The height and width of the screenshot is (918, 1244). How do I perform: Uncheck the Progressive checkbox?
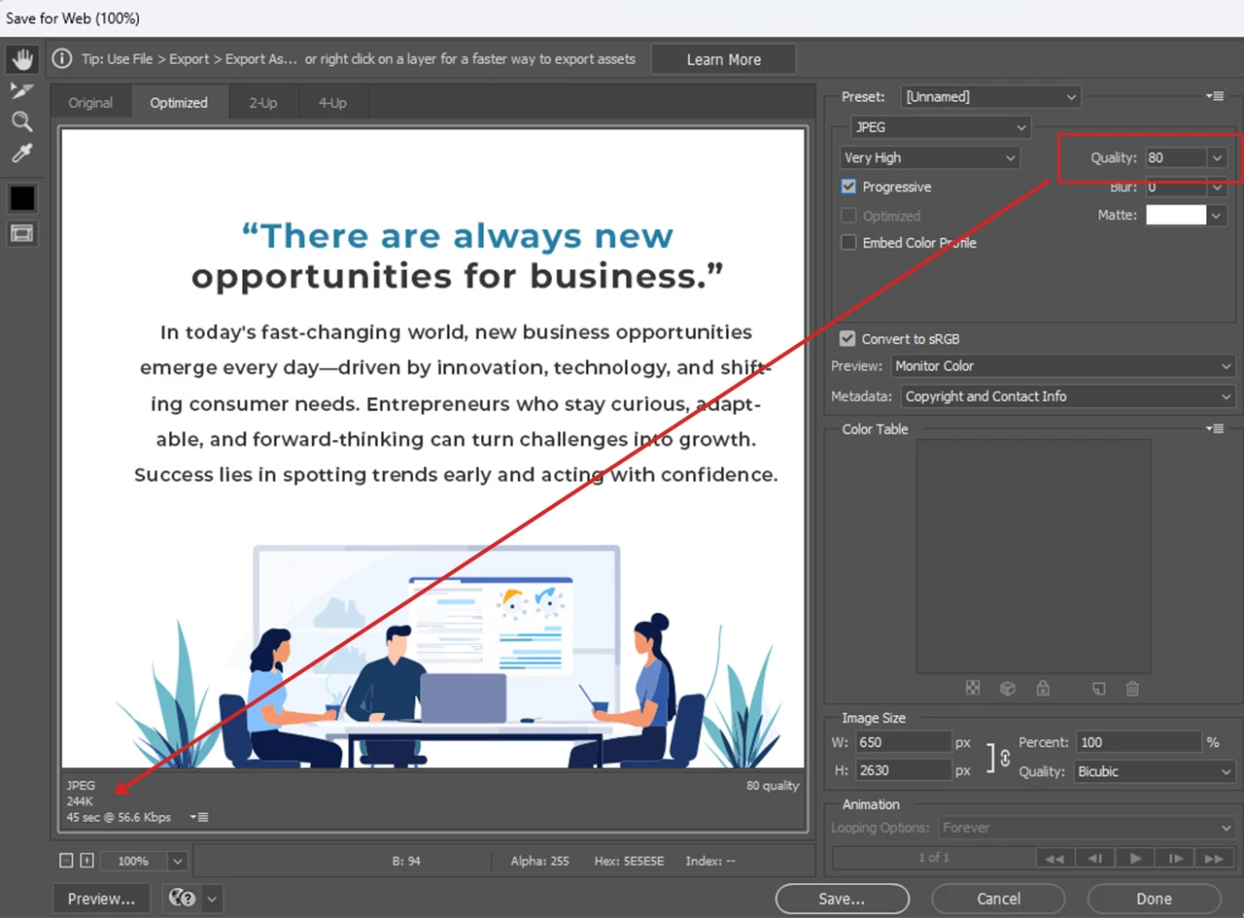(x=848, y=187)
